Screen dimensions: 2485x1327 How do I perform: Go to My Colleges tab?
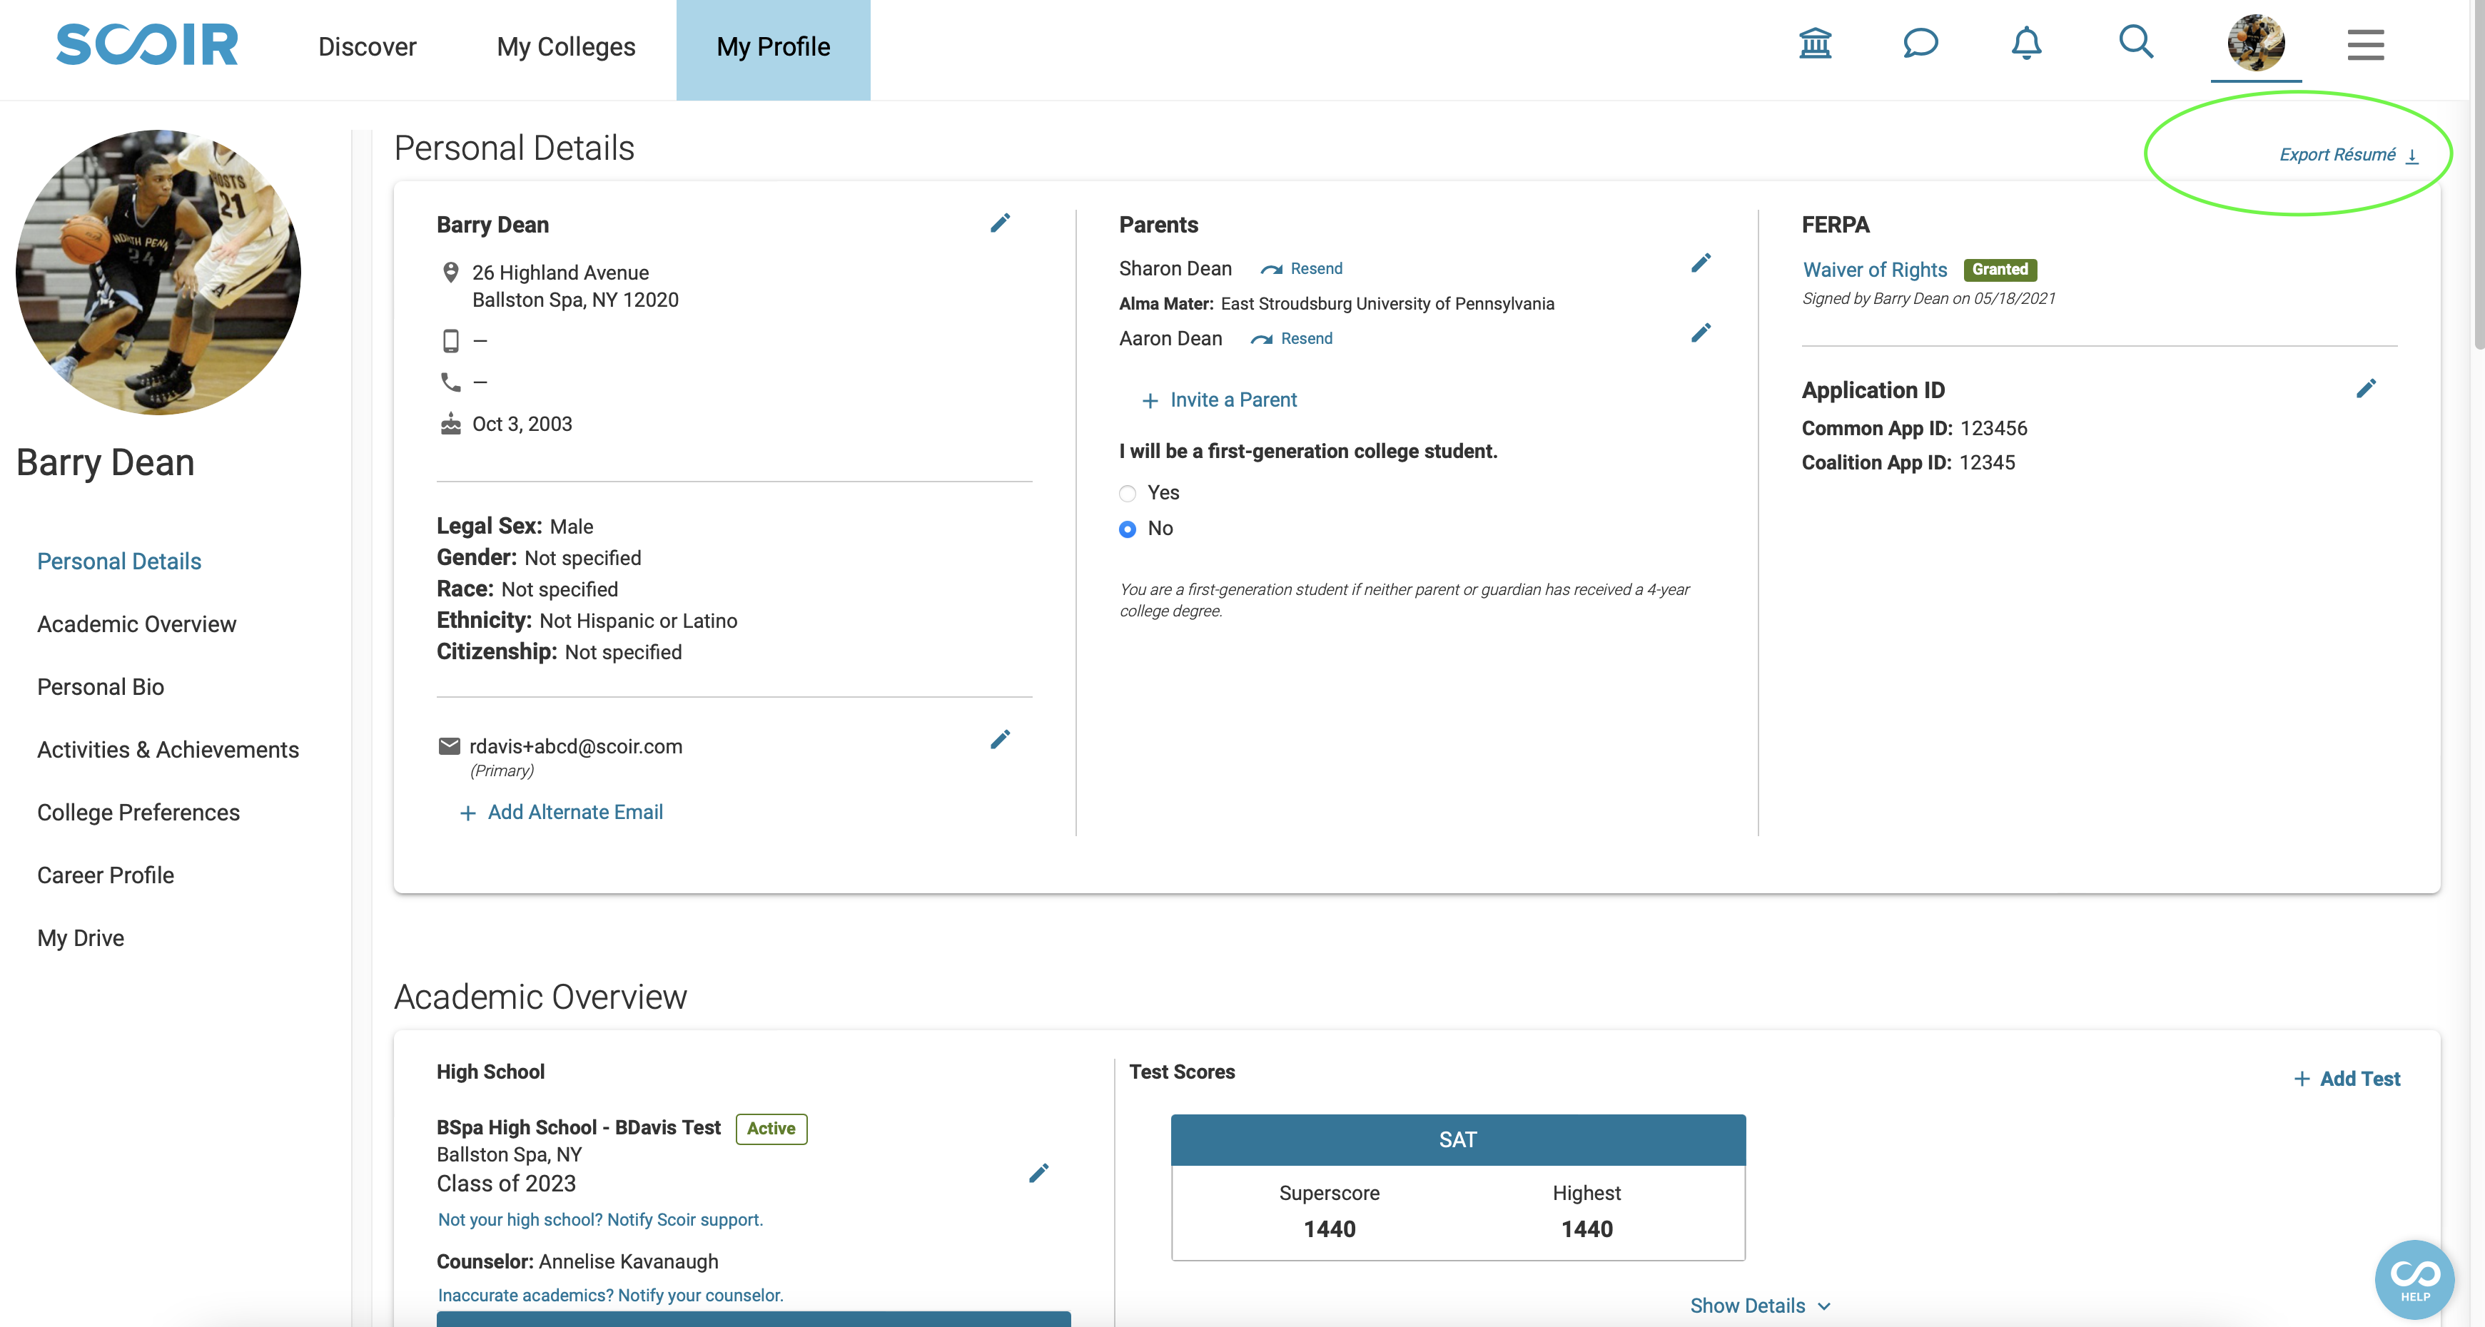(x=566, y=46)
